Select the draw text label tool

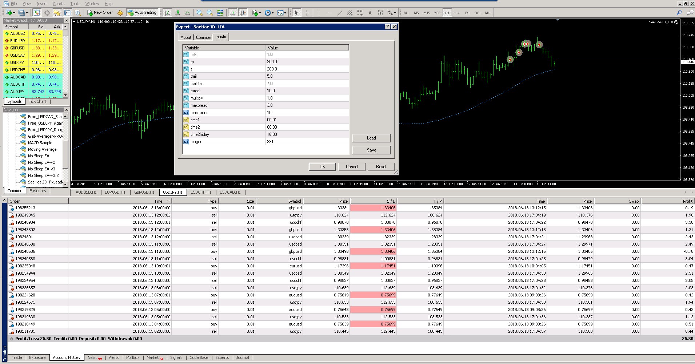[380, 13]
